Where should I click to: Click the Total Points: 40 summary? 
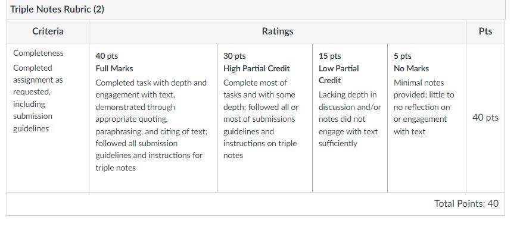tap(466, 203)
